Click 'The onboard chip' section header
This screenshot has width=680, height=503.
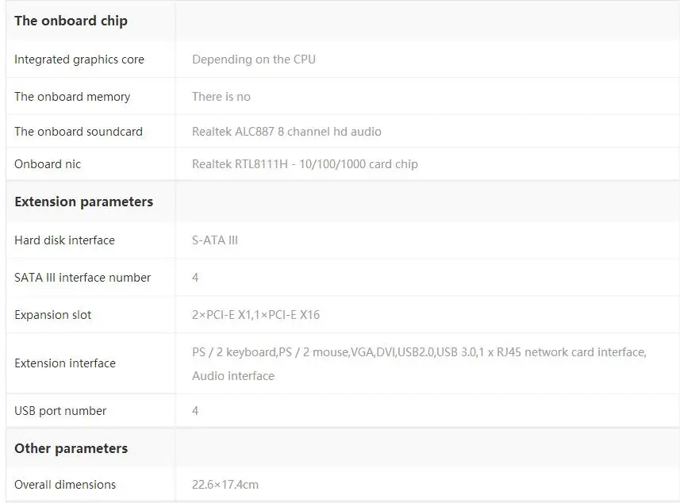pyautogui.click(x=71, y=21)
